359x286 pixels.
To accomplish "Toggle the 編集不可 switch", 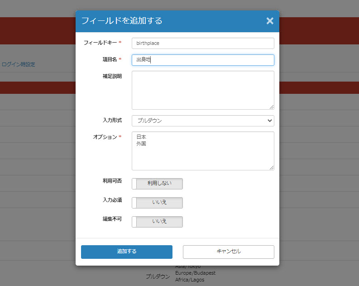I will point(157,222).
